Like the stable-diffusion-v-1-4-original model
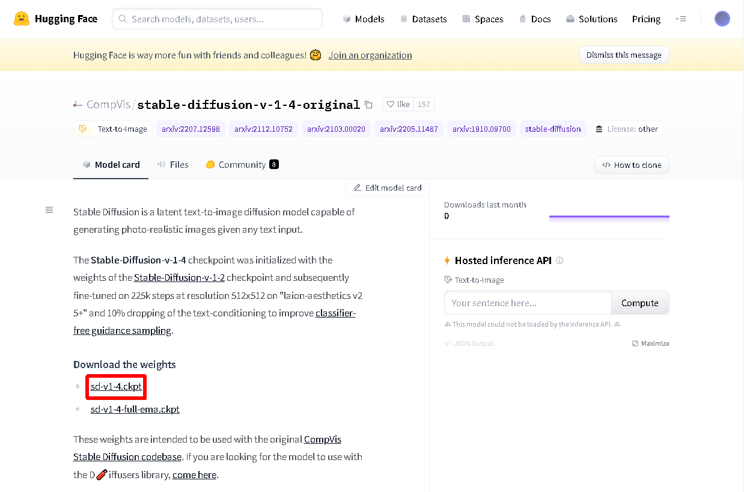This screenshot has width=744, height=492. [398, 105]
